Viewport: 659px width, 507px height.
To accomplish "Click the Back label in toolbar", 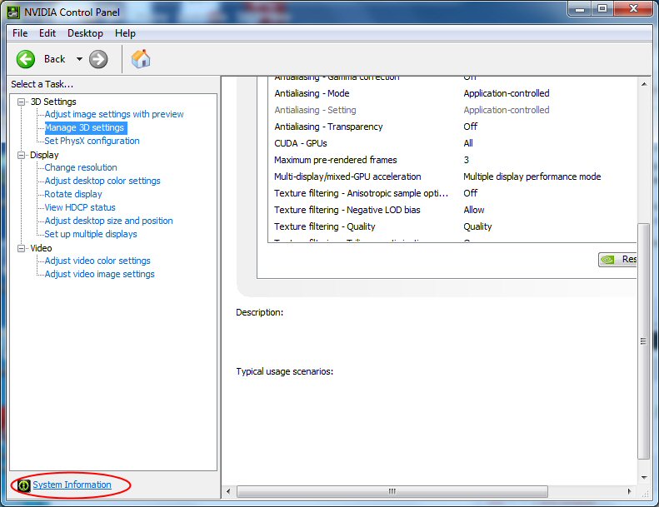I will (x=55, y=59).
